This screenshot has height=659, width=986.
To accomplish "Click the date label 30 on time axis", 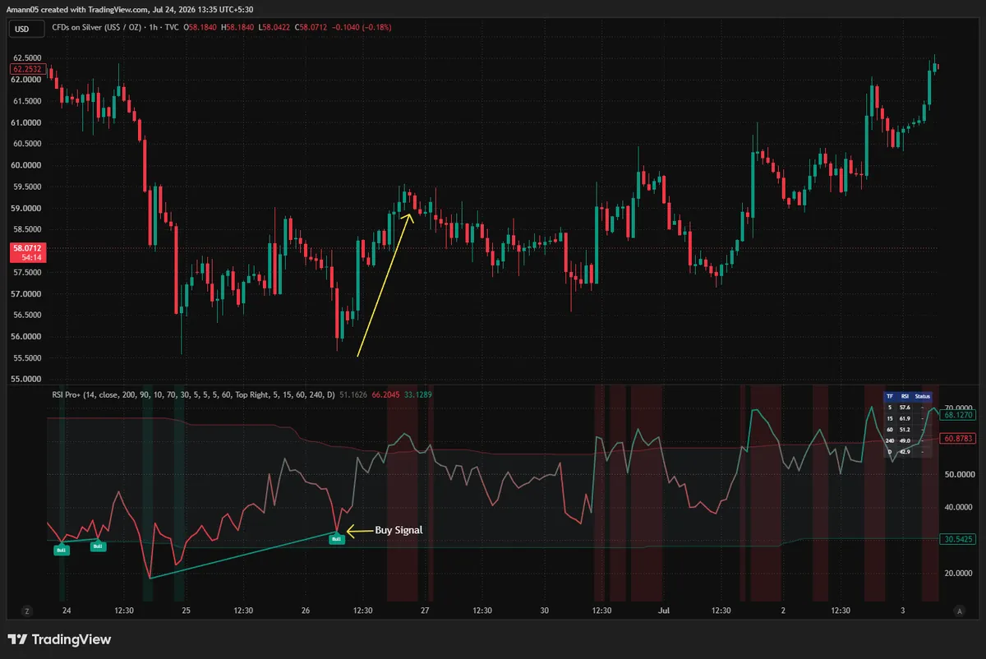I will pos(544,611).
